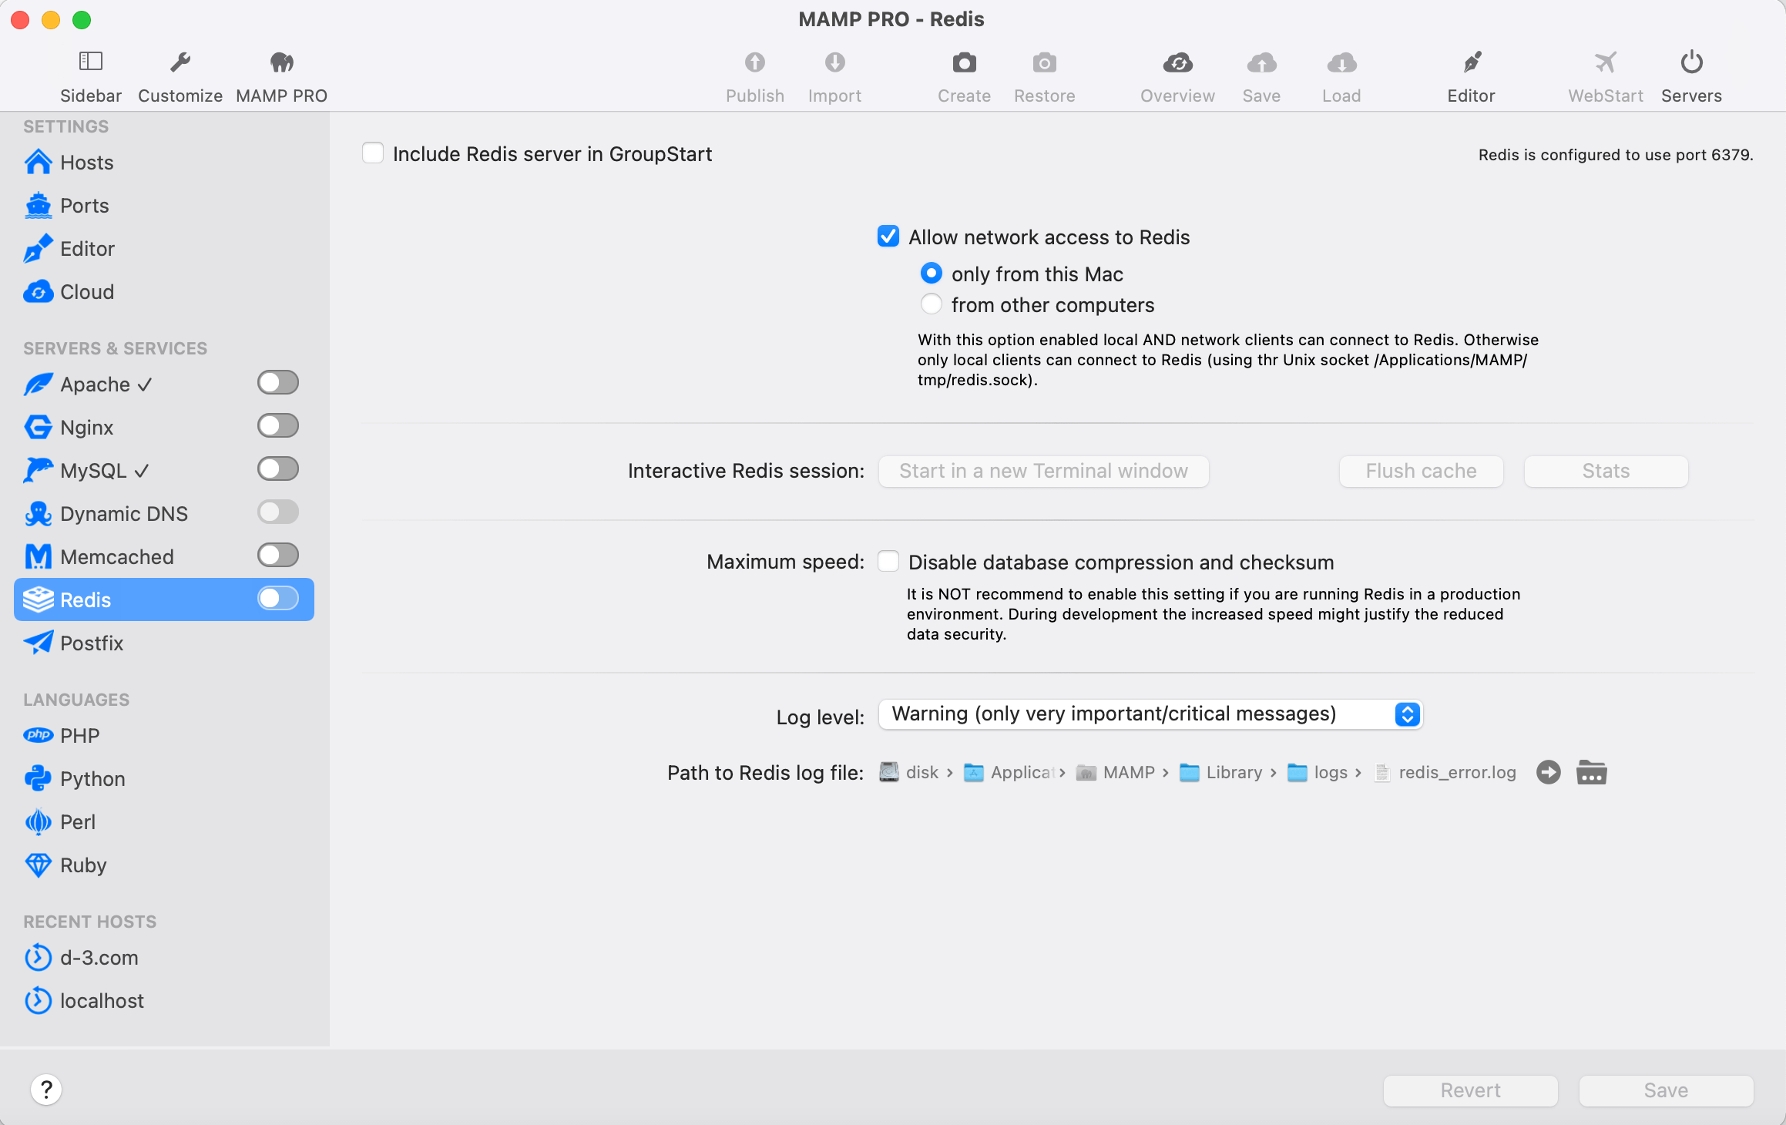Select Editor in the Settings sidebar

[x=164, y=249]
